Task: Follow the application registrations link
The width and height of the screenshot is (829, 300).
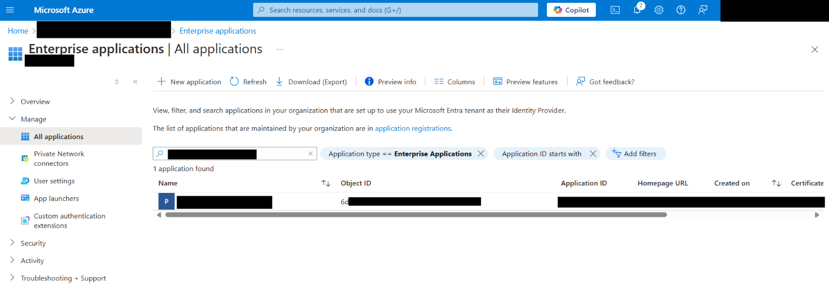Action: tap(413, 128)
